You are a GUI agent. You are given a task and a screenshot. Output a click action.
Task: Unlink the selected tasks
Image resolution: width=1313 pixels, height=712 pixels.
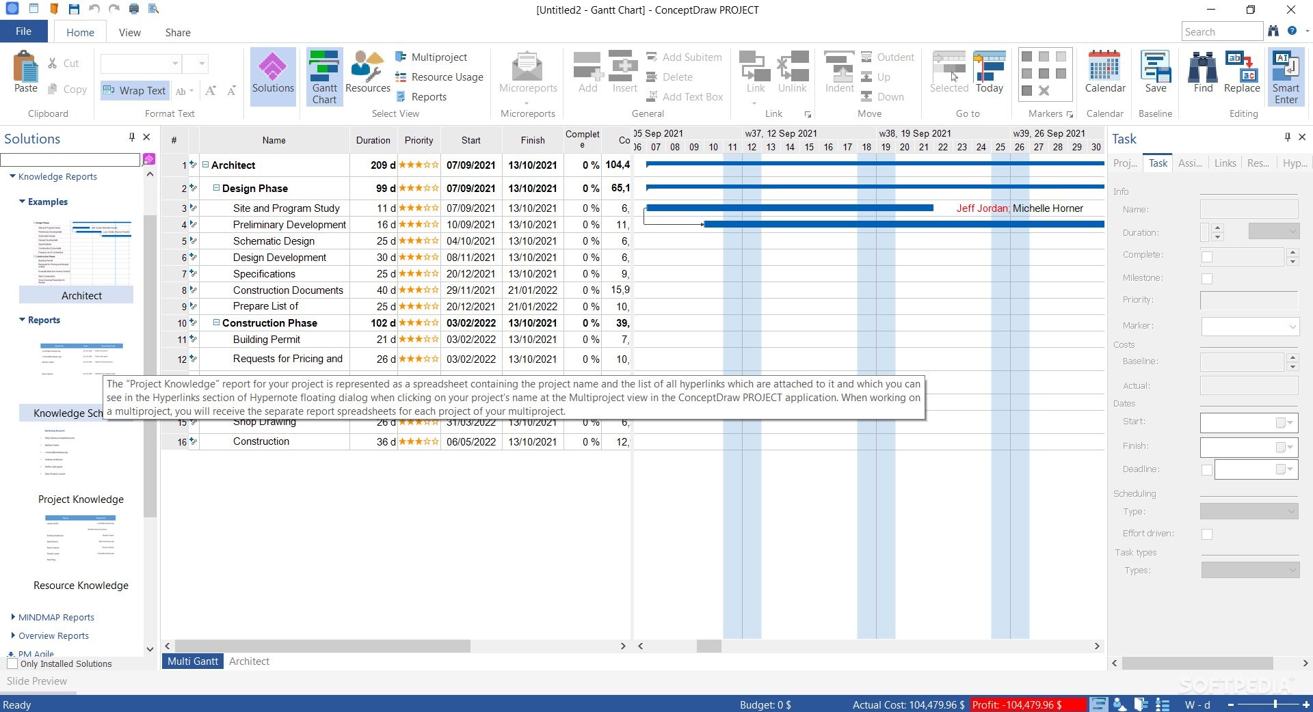(x=793, y=72)
